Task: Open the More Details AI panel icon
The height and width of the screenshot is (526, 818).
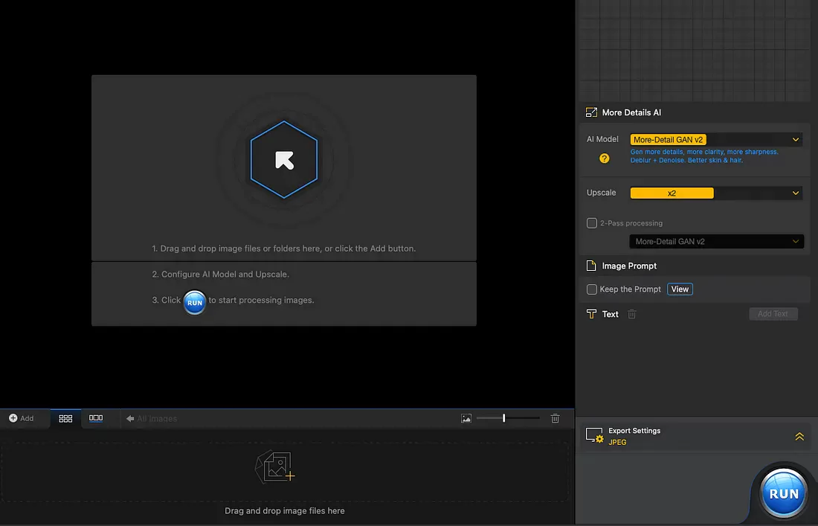Action: (591, 112)
